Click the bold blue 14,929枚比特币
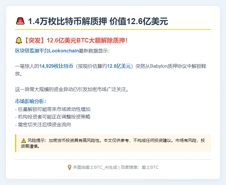Viewport: 226px width, 185px height. pos(56,66)
